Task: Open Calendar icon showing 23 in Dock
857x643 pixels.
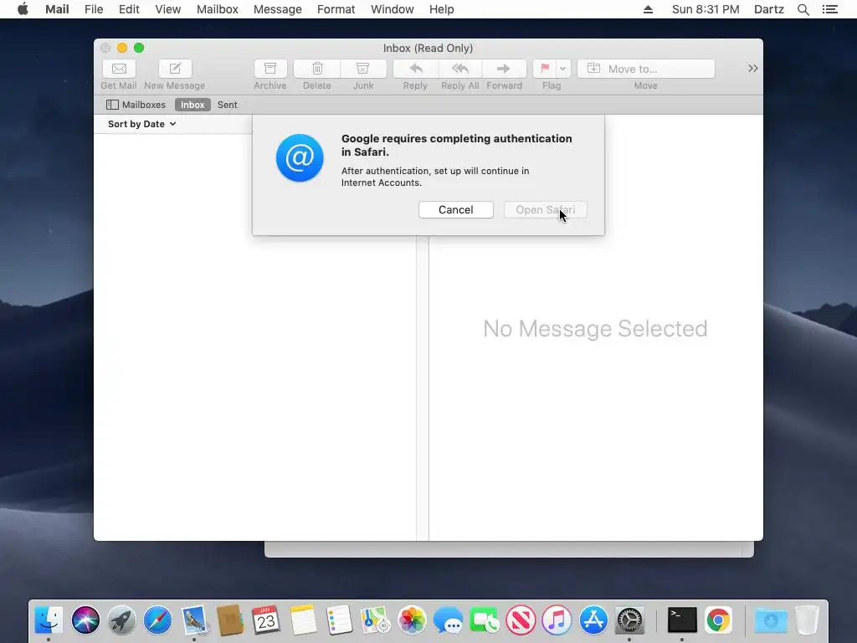Action: [x=266, y=620]
